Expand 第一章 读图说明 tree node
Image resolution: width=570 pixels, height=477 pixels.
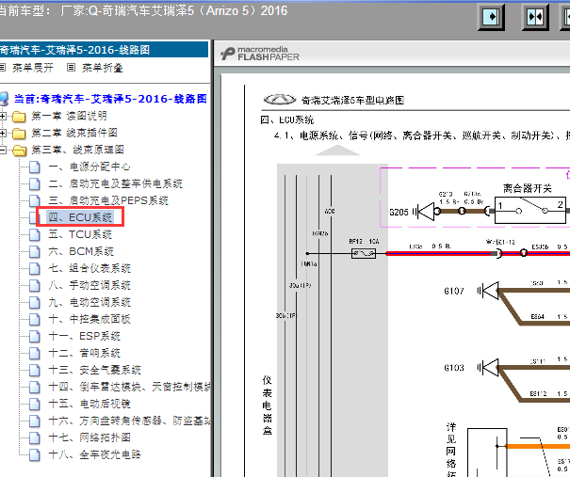(3, 116)
